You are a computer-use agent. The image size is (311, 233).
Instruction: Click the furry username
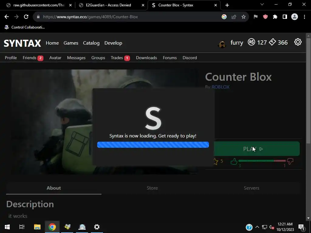237,42
